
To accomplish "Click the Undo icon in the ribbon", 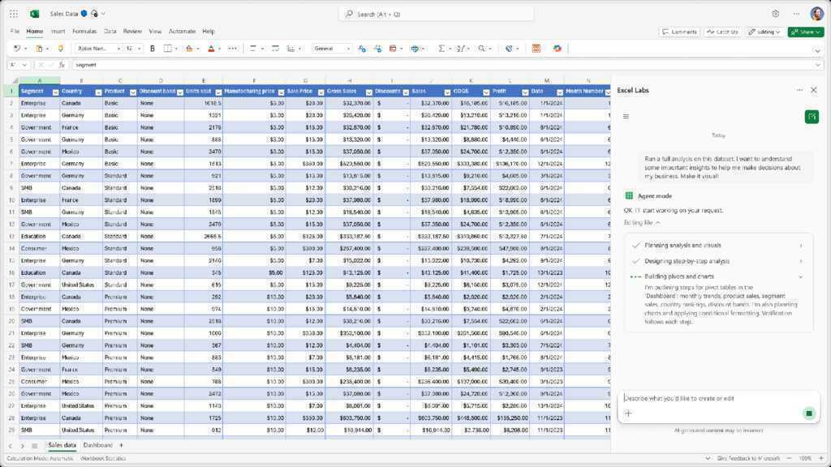I will (16, 49).
